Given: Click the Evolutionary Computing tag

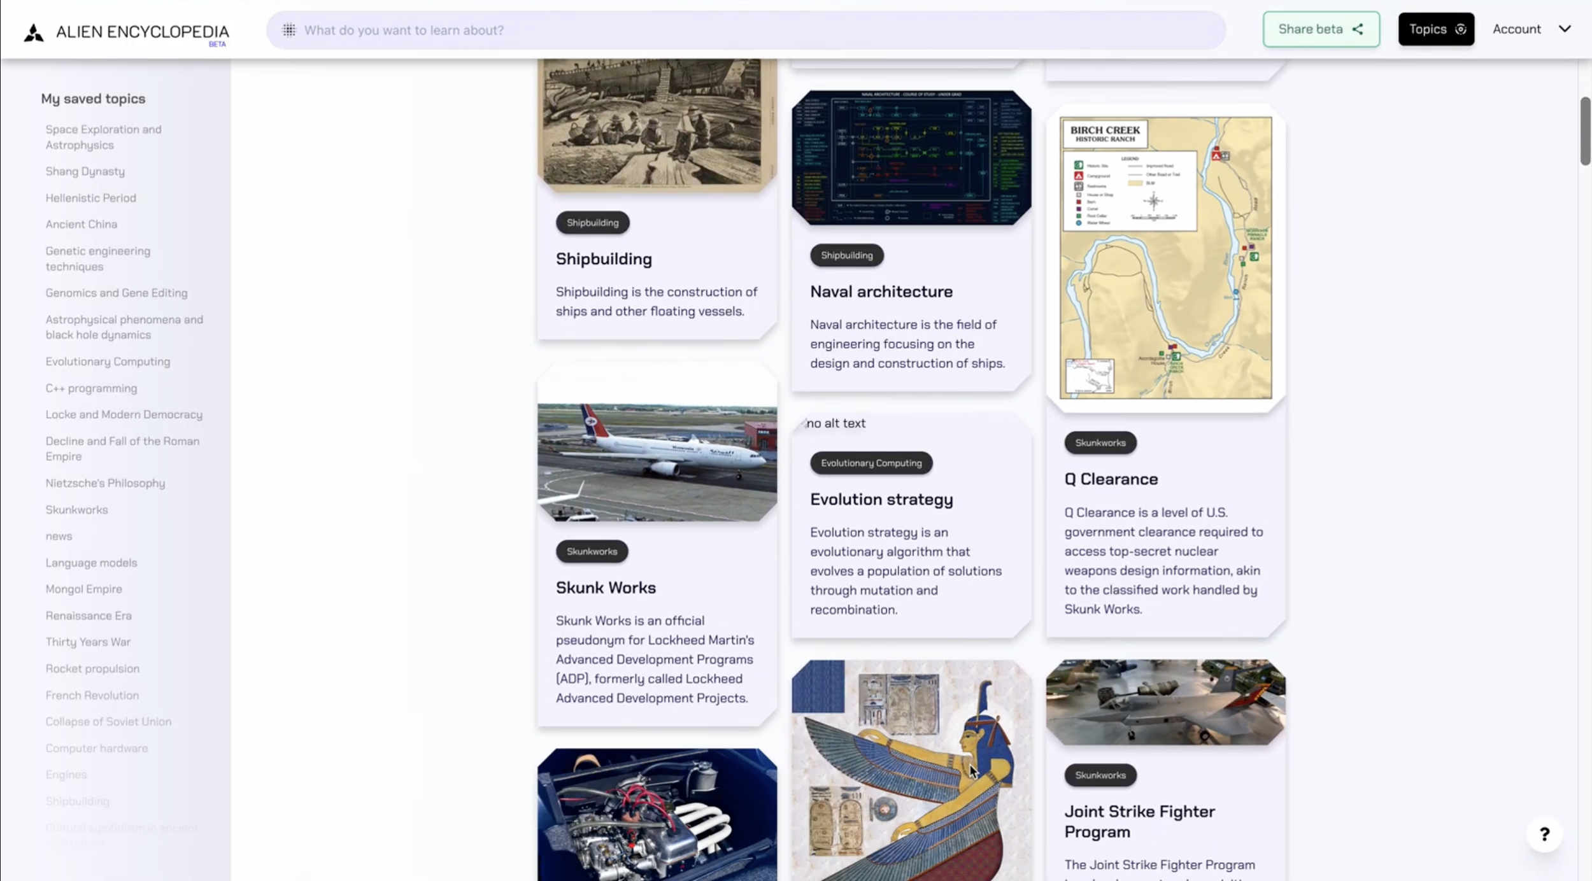Looking at the screenshot, I should [x=871, y=463].
